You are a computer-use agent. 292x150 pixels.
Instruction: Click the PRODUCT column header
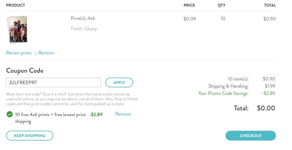(15, 5)
